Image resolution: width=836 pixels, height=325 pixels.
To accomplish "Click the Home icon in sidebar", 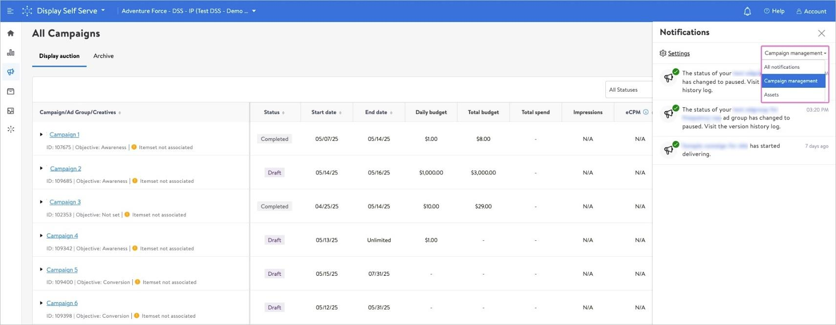I will pyautogui.click(x=11, y=33).
